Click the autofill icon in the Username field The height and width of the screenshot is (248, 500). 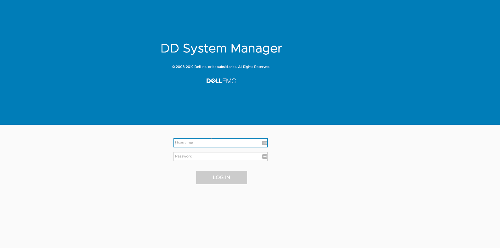[264, 143]
